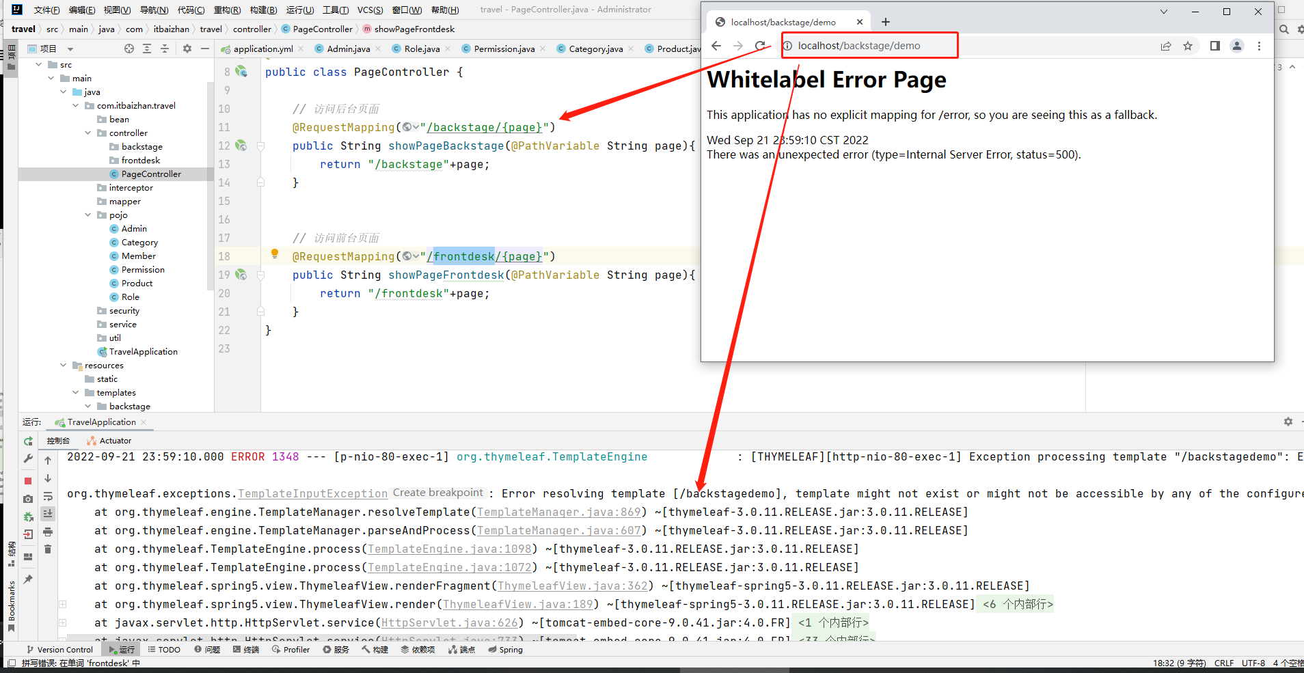
Task: Go up the stack trace with up arrow
Action: 48,461
